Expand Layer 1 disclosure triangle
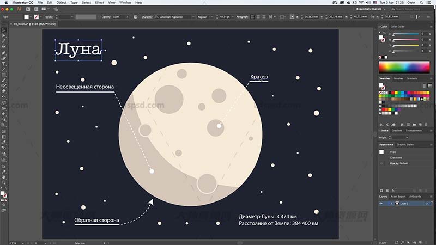The image size is (436, 245). pos(391,203)
